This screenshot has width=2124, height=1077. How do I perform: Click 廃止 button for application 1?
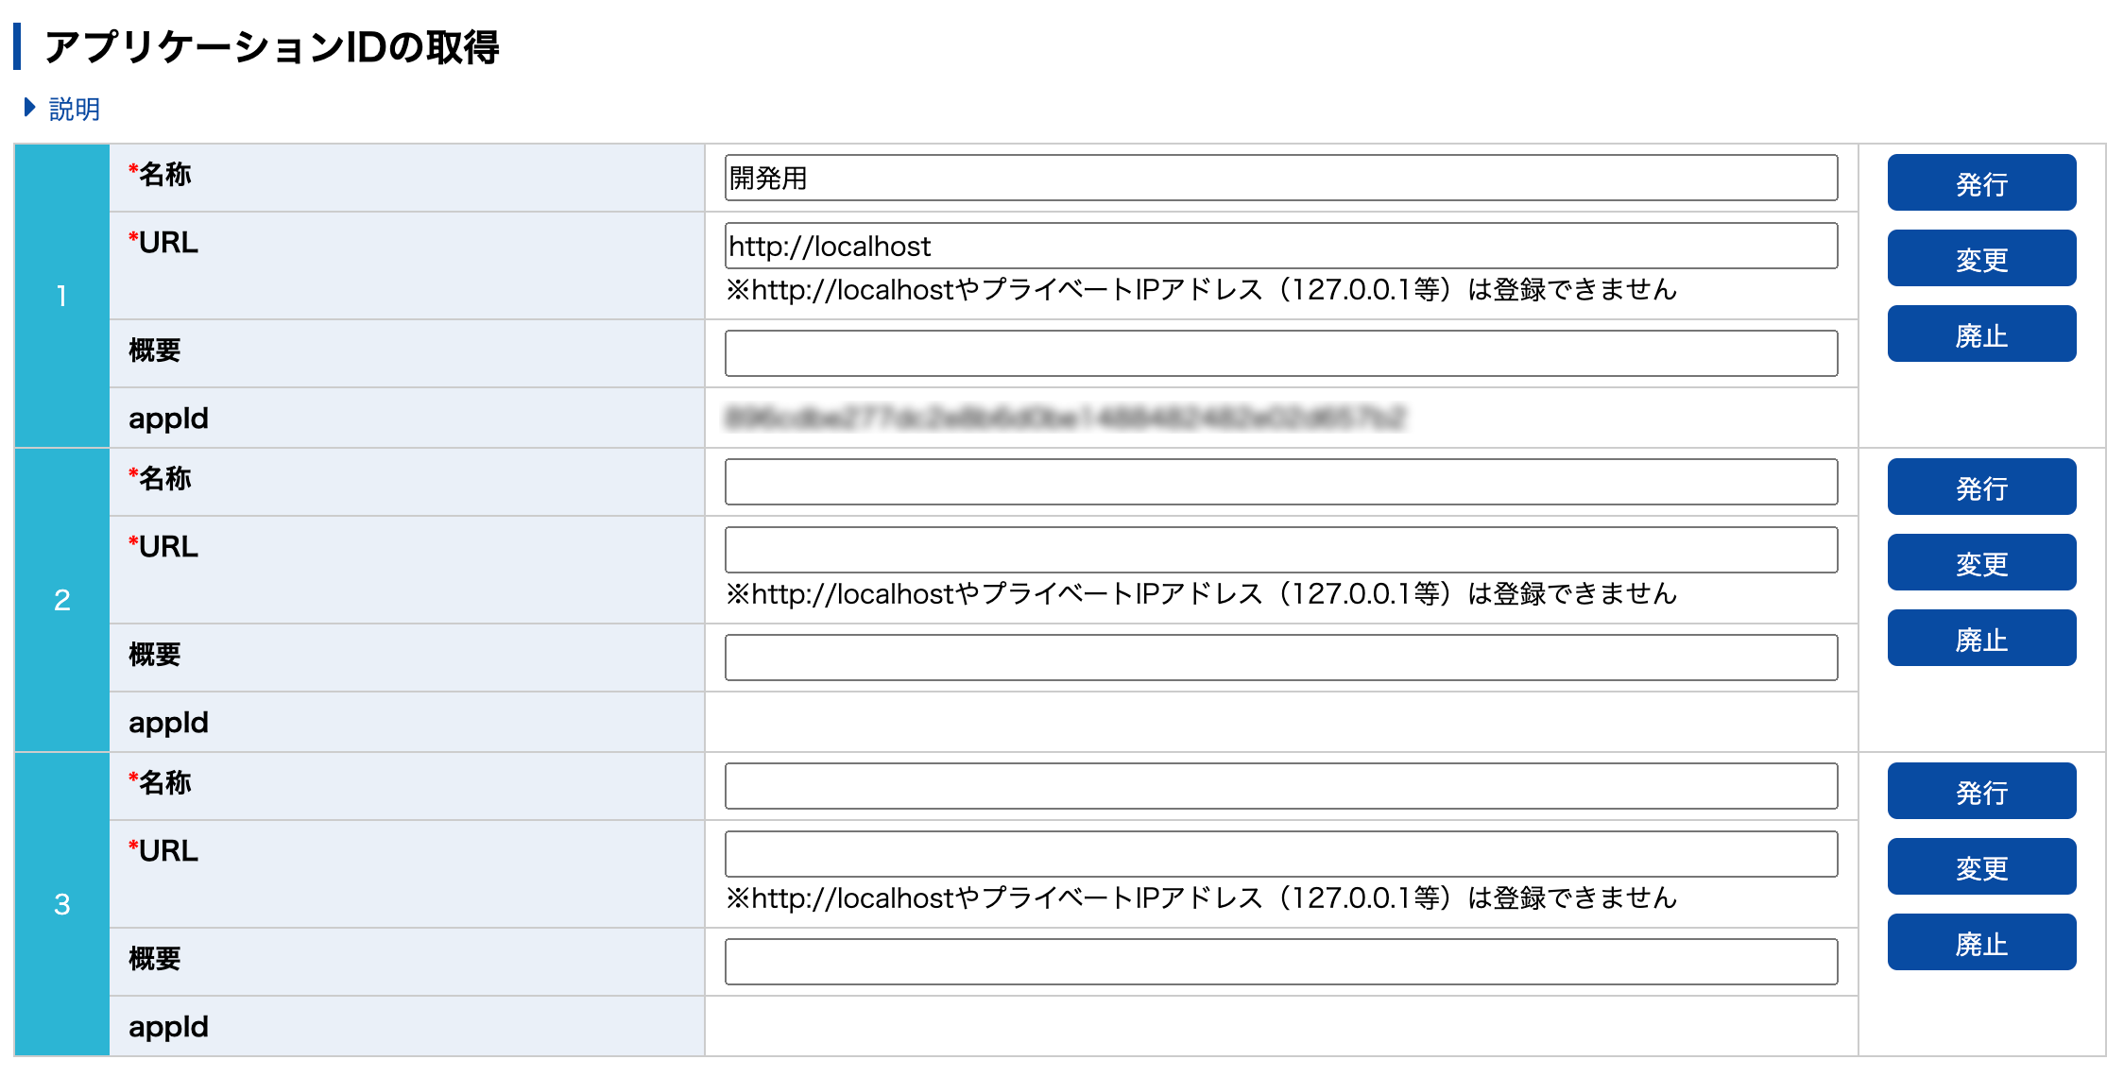(x=1980, y=333)
